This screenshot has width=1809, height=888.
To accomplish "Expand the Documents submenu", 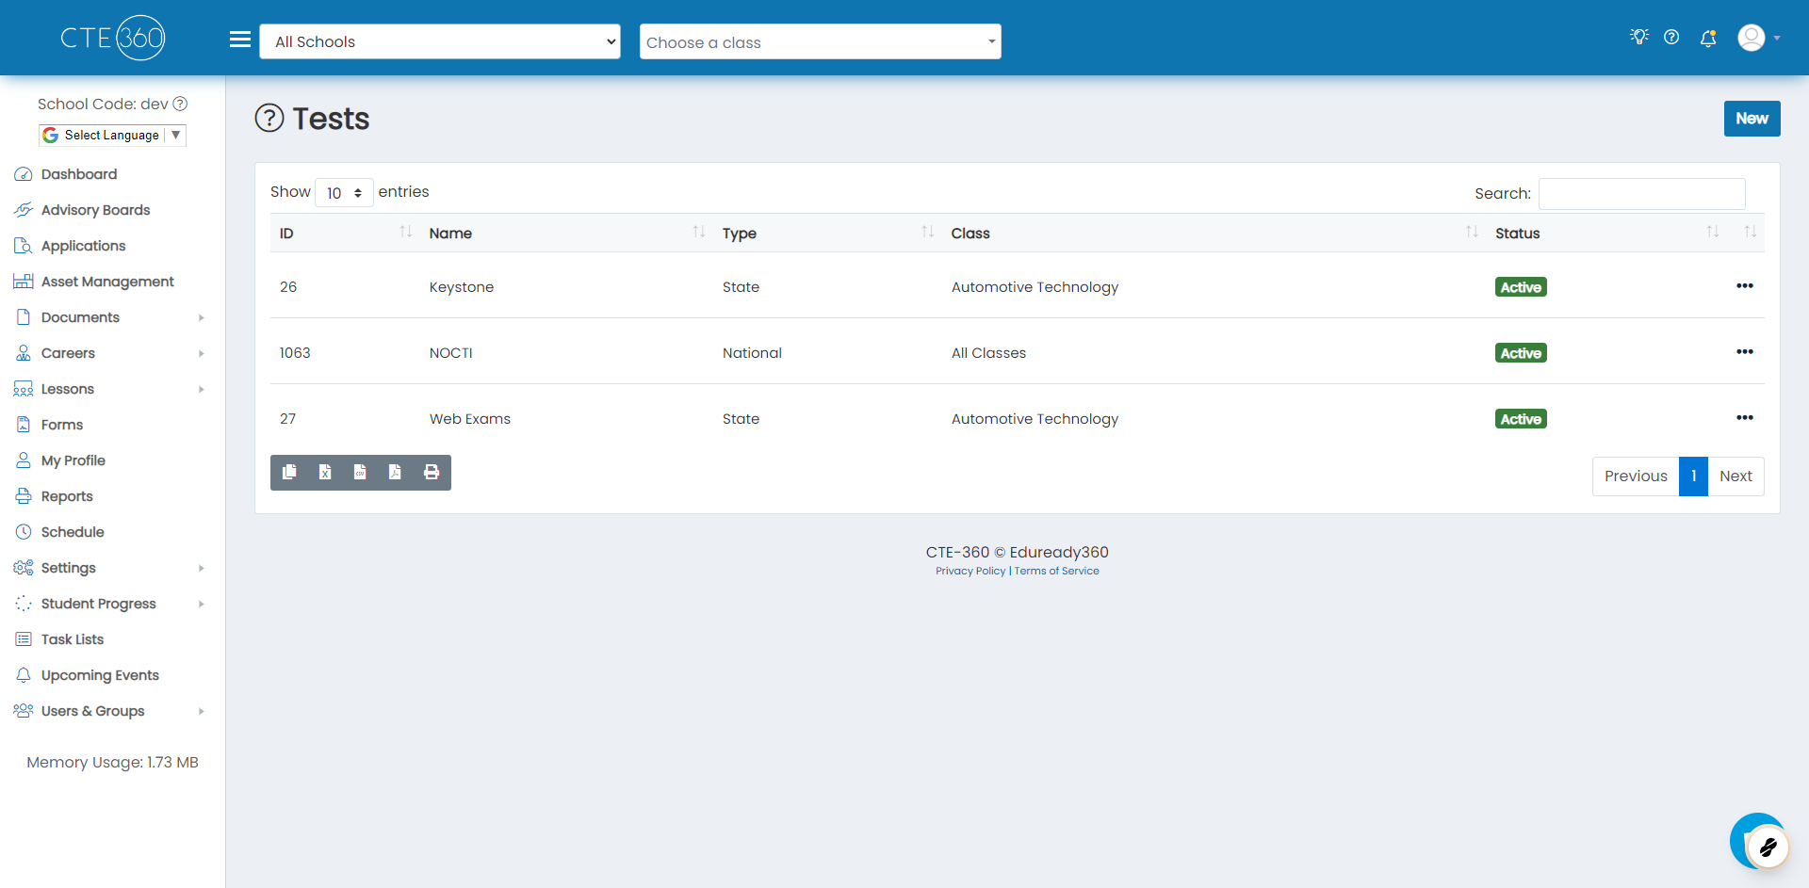I will [x=110, y=317].
